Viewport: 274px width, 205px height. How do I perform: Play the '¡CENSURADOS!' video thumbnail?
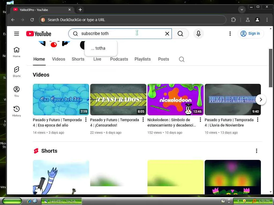(x=118, y=100)
